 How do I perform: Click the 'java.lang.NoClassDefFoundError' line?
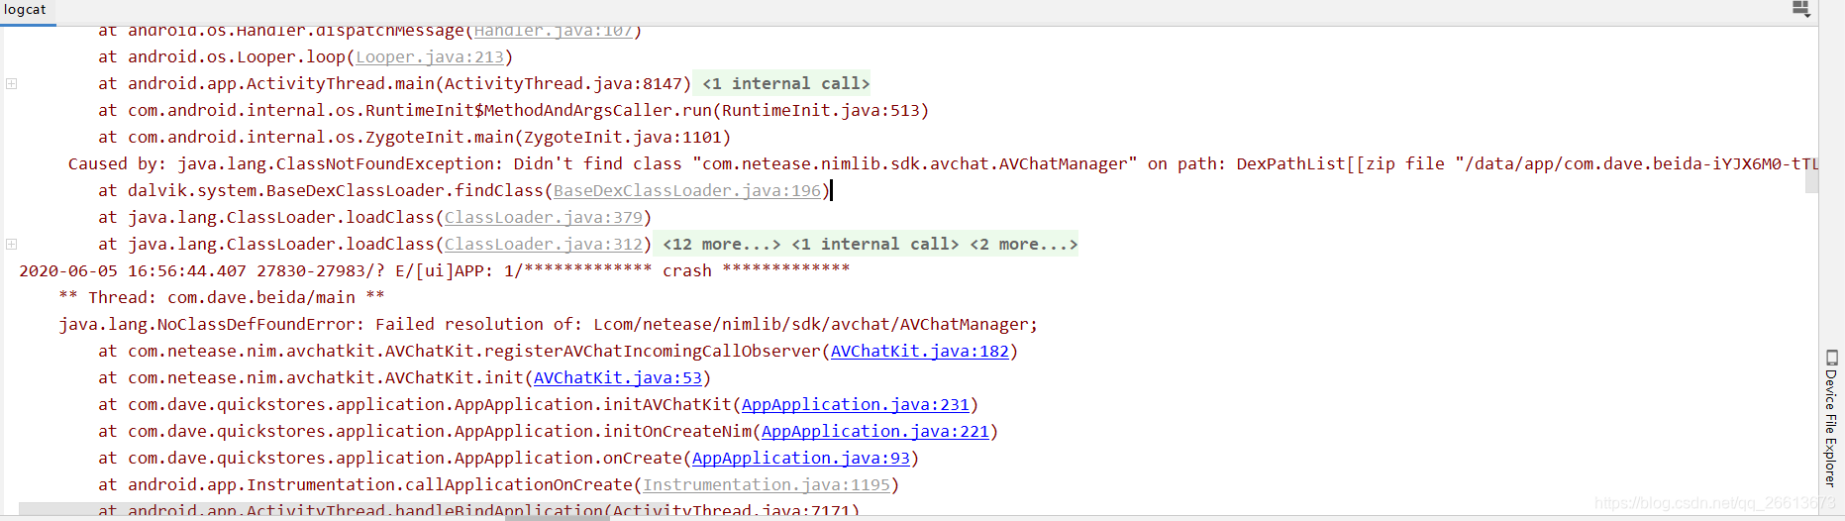click(x=549, y=325)
